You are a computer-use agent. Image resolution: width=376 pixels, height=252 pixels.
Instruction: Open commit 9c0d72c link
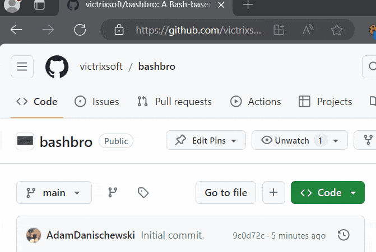[249, 236]
